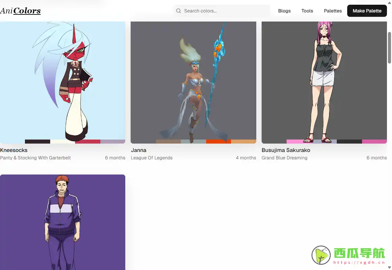This screenshot has height=270, width=392.
Task: Open the Tools menu item
Action: [307, 11]
